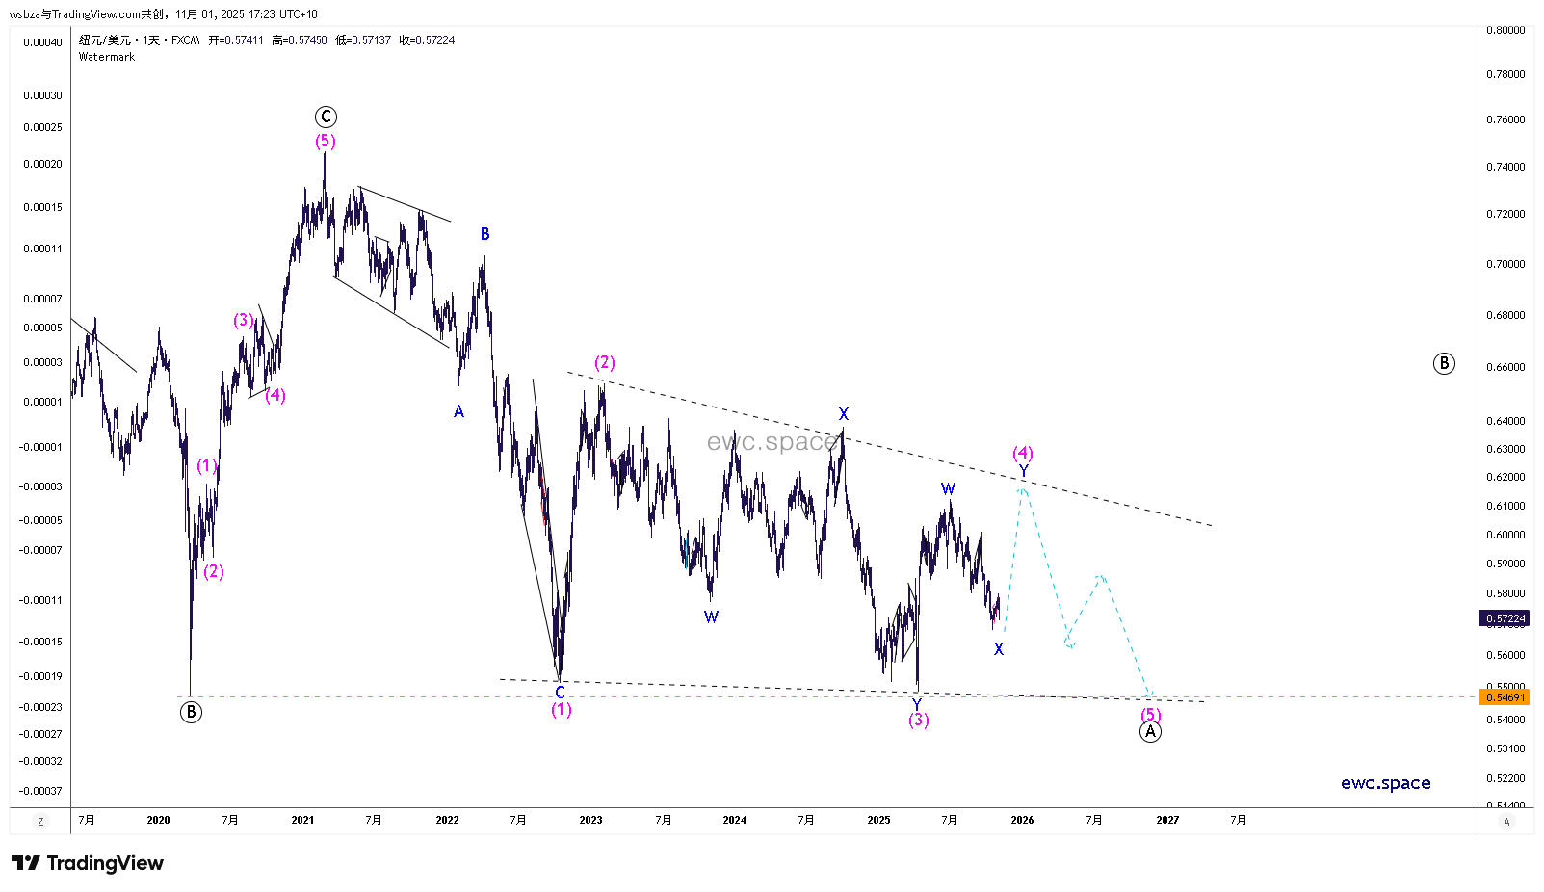
Task: Click the pink (4) label above the projected peak
Action: 1023,453
